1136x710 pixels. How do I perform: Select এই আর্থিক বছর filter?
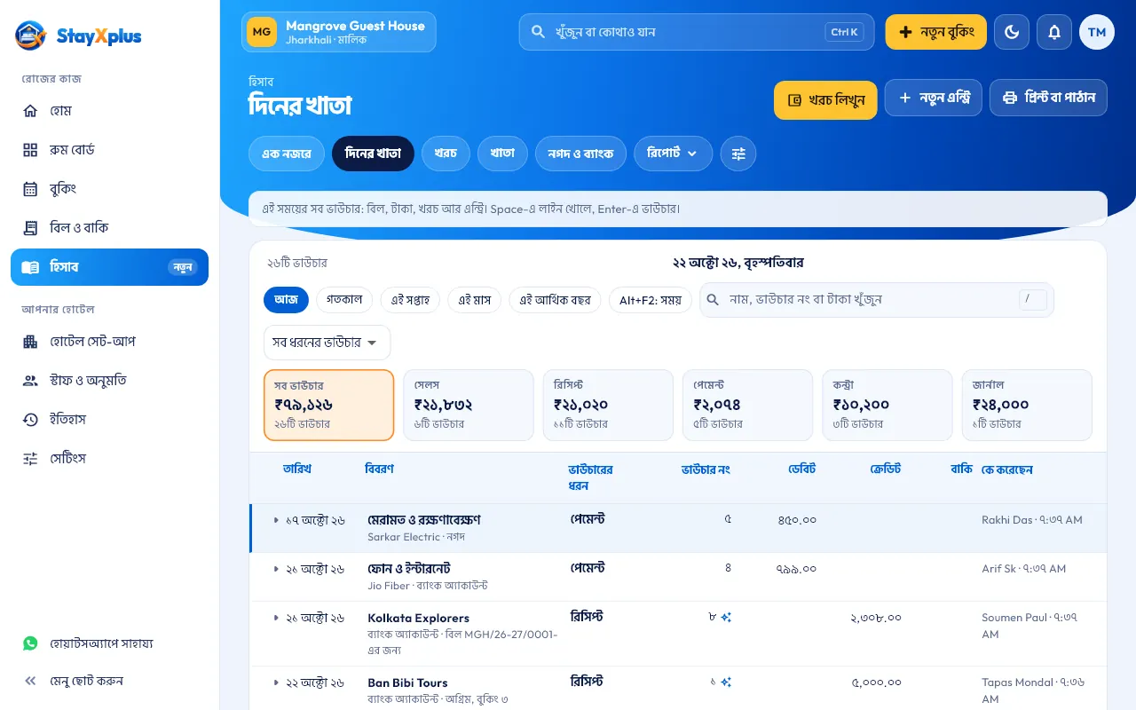(x=555, y=300)
